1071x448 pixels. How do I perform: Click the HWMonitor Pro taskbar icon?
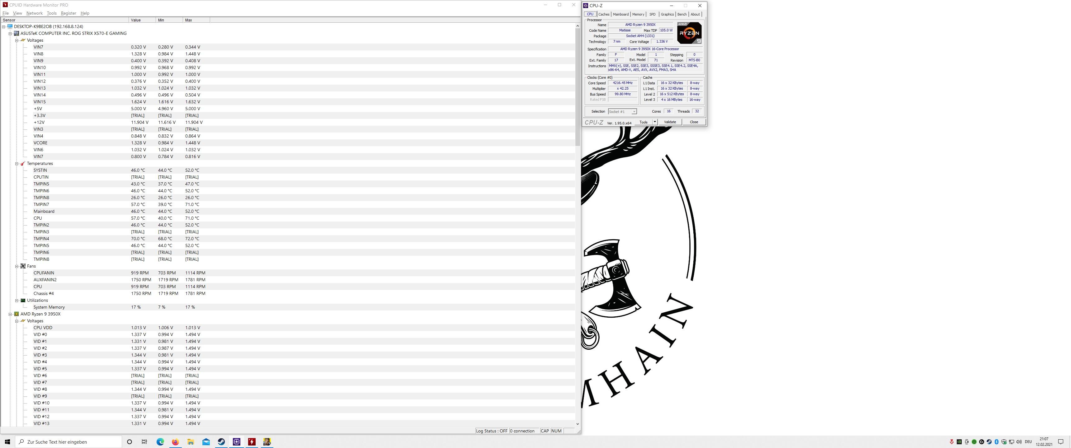coord(252,442)
